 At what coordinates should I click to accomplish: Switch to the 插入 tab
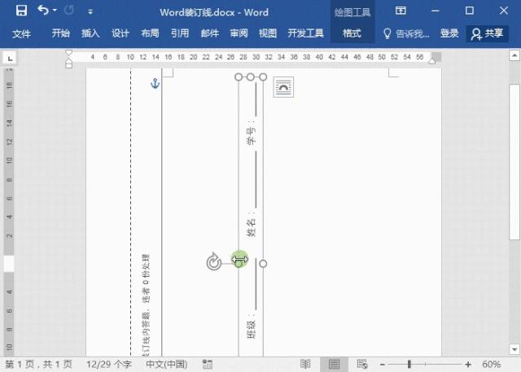pos(90,33)
